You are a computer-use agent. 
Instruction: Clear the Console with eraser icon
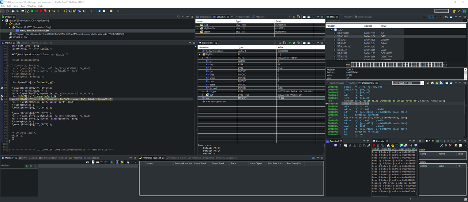(x=388, y=145)
